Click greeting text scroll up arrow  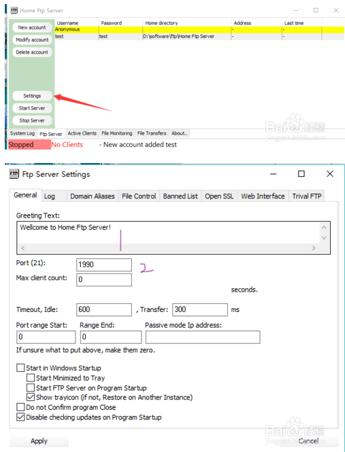coord(324,228)
